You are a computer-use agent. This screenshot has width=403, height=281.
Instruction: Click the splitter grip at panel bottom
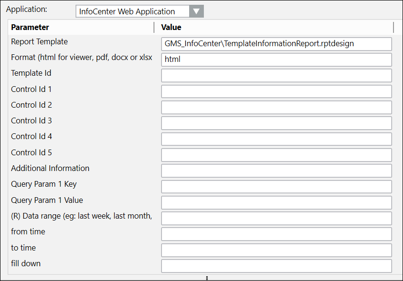pyautogui.click(x=207, y=278)
